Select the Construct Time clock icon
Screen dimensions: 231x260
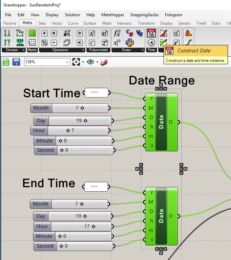pos(151,43)
